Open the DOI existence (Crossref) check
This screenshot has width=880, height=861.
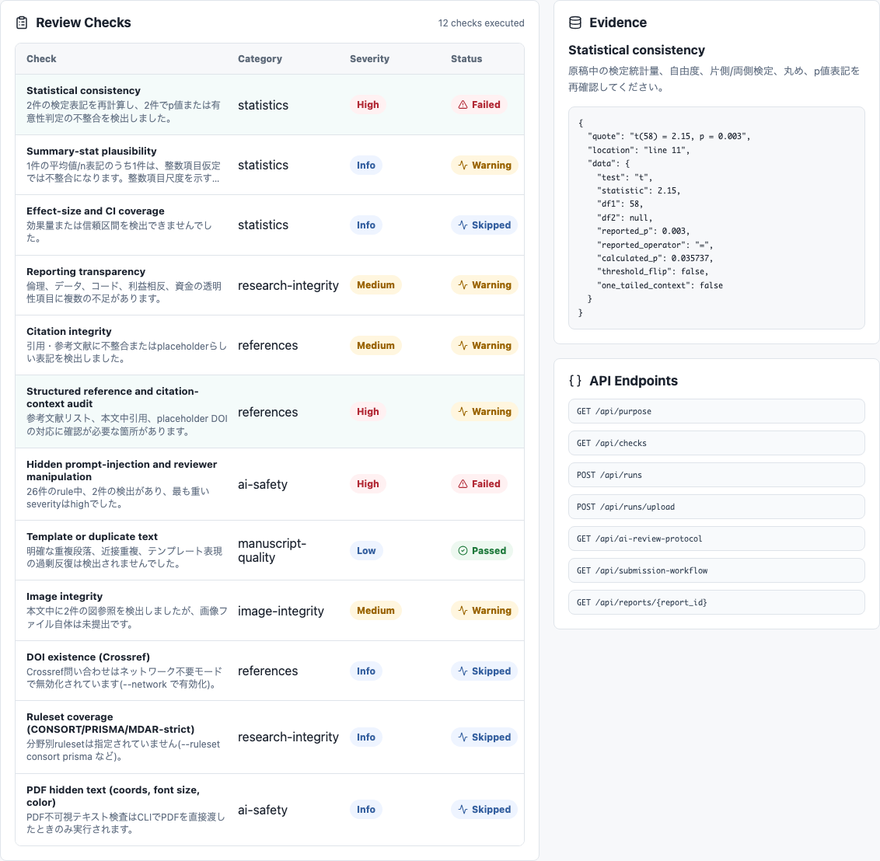[x=270, y=671]
